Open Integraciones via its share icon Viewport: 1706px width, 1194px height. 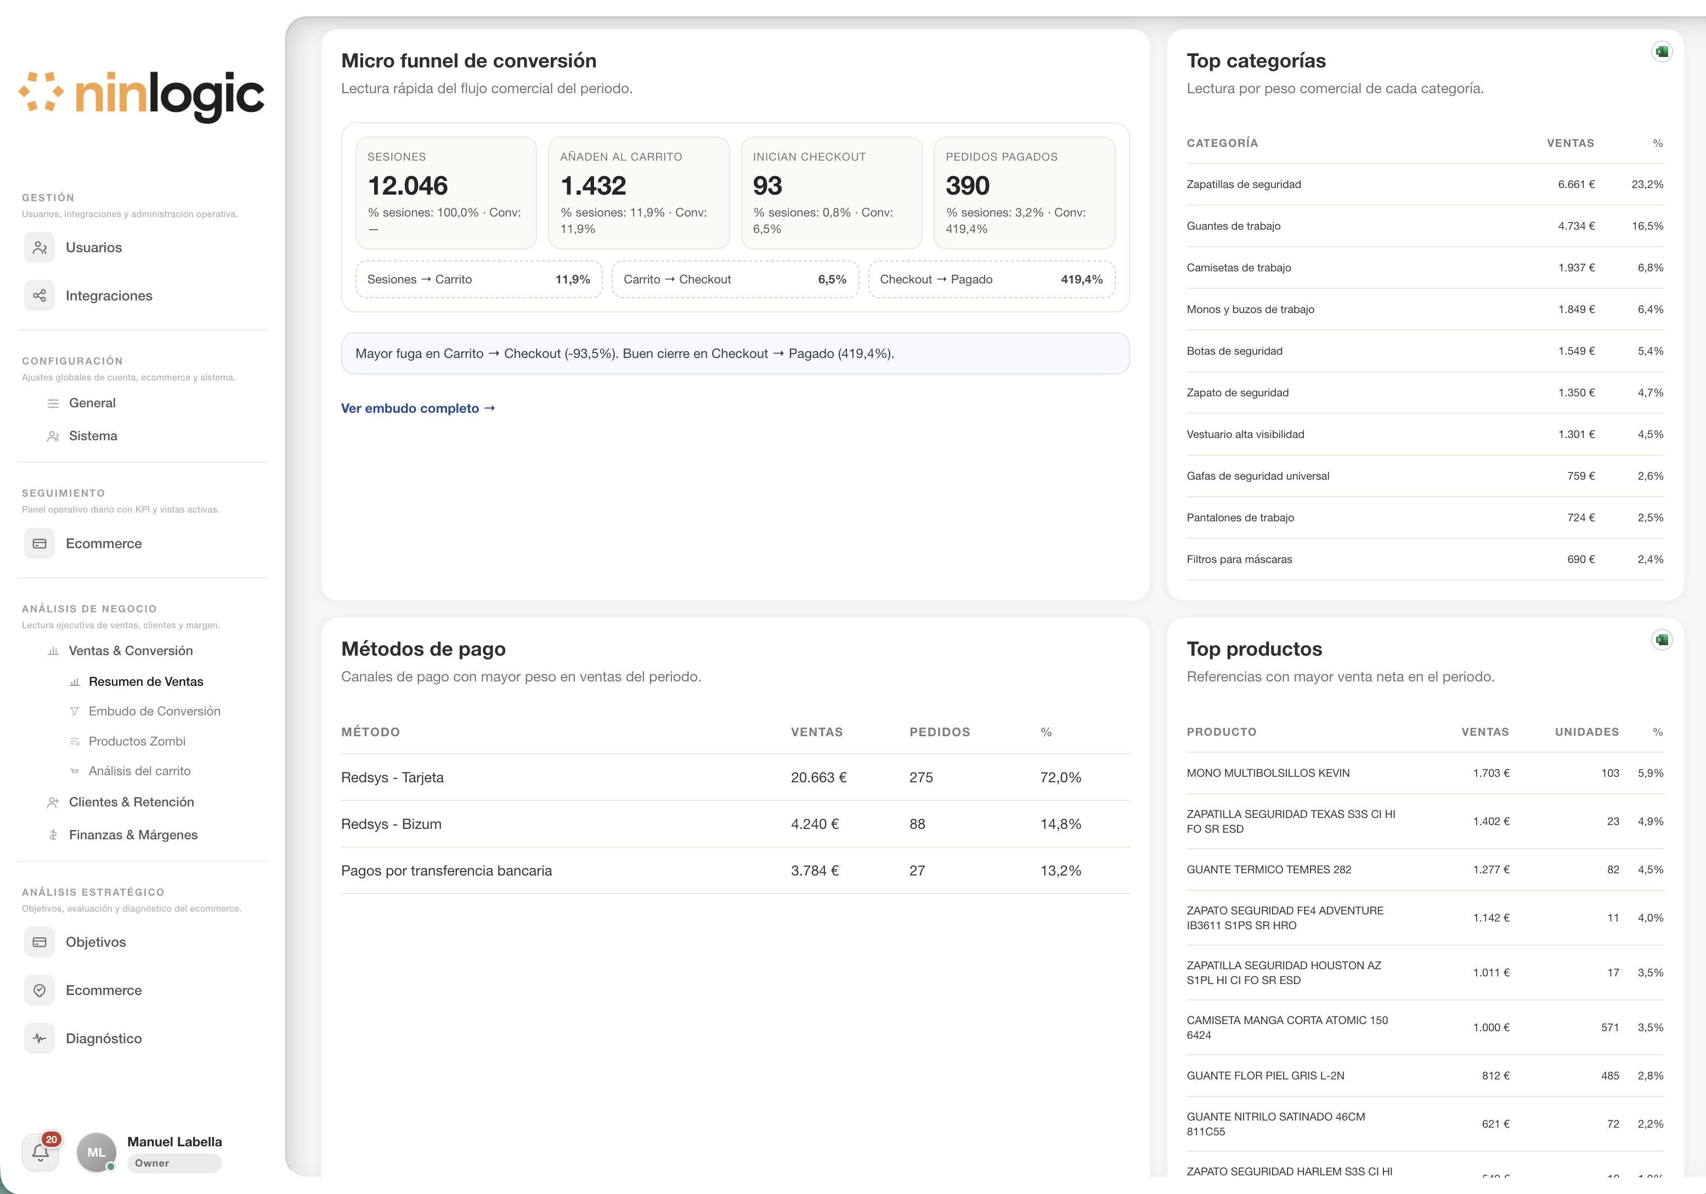point(39,295)
